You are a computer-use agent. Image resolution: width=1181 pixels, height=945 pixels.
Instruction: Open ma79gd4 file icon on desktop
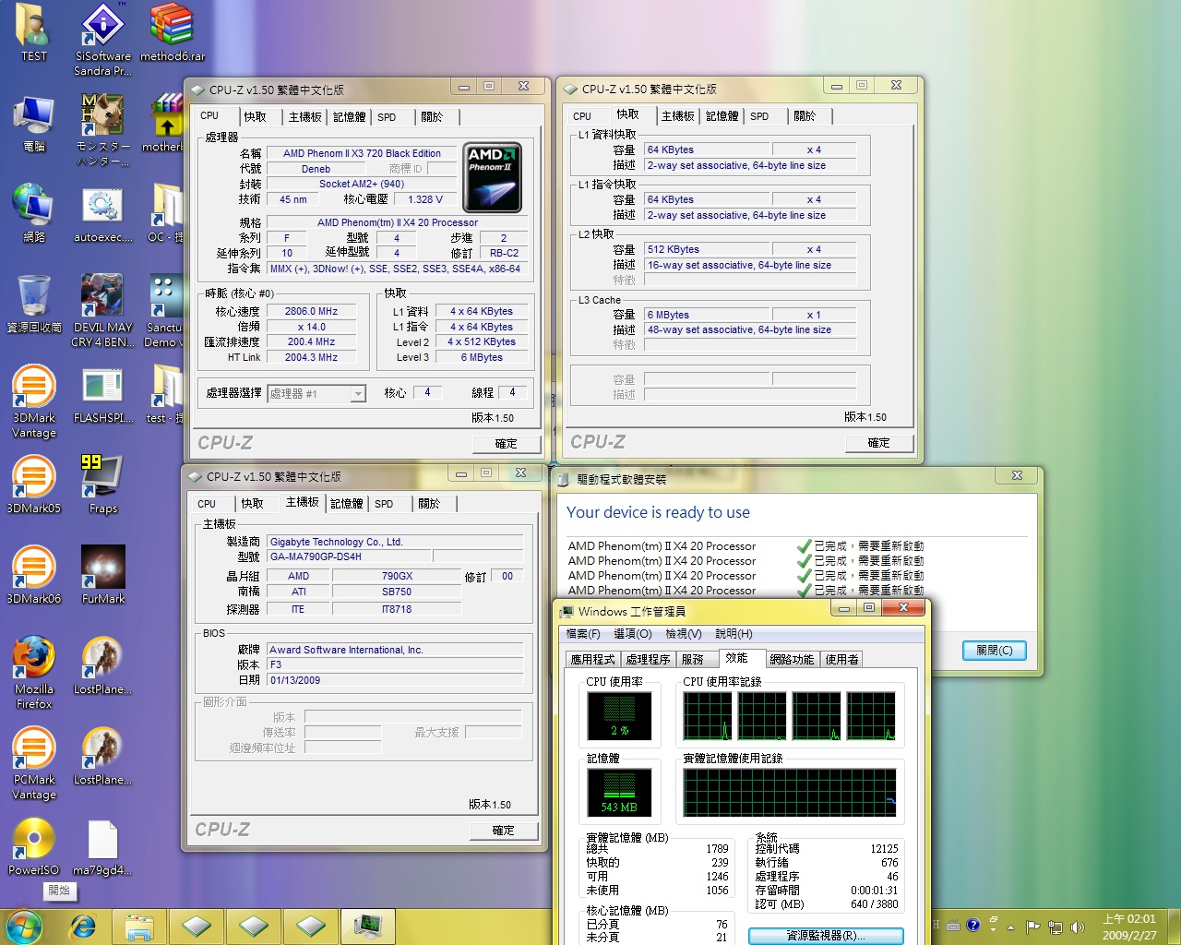pyautogui.click(x=102, y=846)
